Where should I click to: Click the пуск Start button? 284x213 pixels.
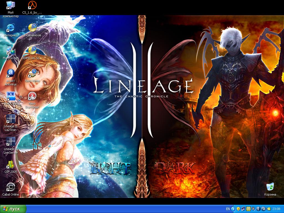click(x=13, y=209)
